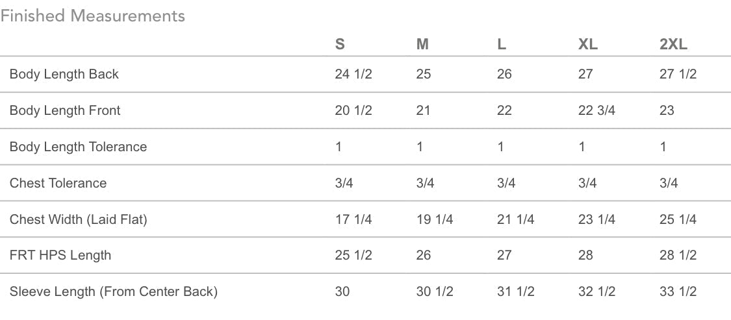The height and width of the screenshot is (320, 731).
Task: Click the Body Length Tolerance row label
Action: click(x=78, y=147)
